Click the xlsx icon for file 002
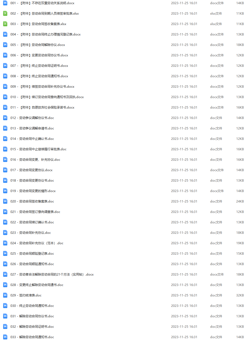The image size is (250, 340). 5,13
